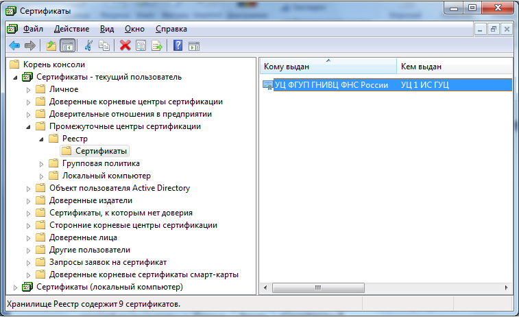Viewport: 519px width, 317px height.
Task: Collapse the Промежуточные центры сертификации node
Action: tap(29, 126)
